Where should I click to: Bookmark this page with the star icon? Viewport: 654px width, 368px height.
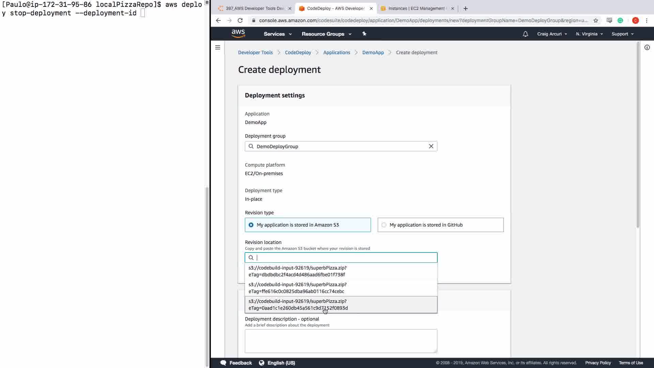(596, 20)
